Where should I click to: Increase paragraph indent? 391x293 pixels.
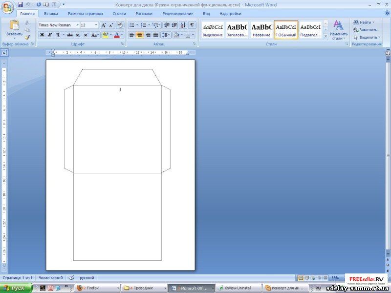(174, 25)
